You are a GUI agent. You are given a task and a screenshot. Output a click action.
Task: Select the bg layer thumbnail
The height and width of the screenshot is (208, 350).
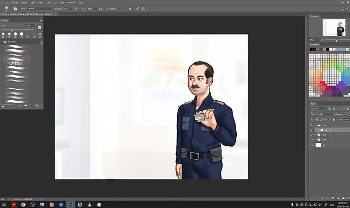tap(318, 145)
